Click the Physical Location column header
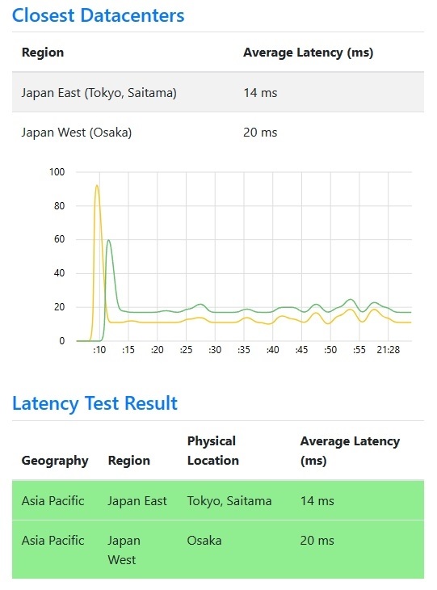The height and width of the screenshot is (590, 437). pos(213,451)
